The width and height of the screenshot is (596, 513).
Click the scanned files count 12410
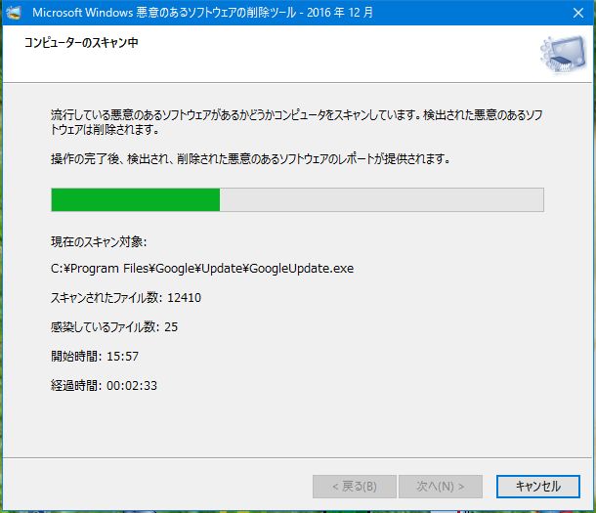[184, 297]
